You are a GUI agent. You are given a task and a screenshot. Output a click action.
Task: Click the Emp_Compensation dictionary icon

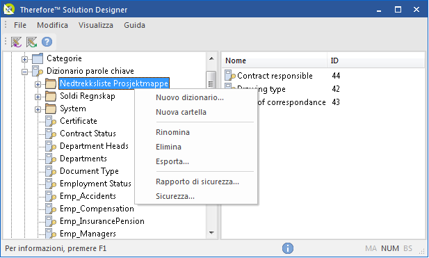[51, 209]
